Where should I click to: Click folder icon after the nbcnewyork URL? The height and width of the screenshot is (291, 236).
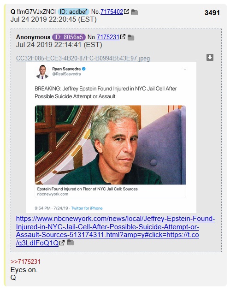click(71, 243)
